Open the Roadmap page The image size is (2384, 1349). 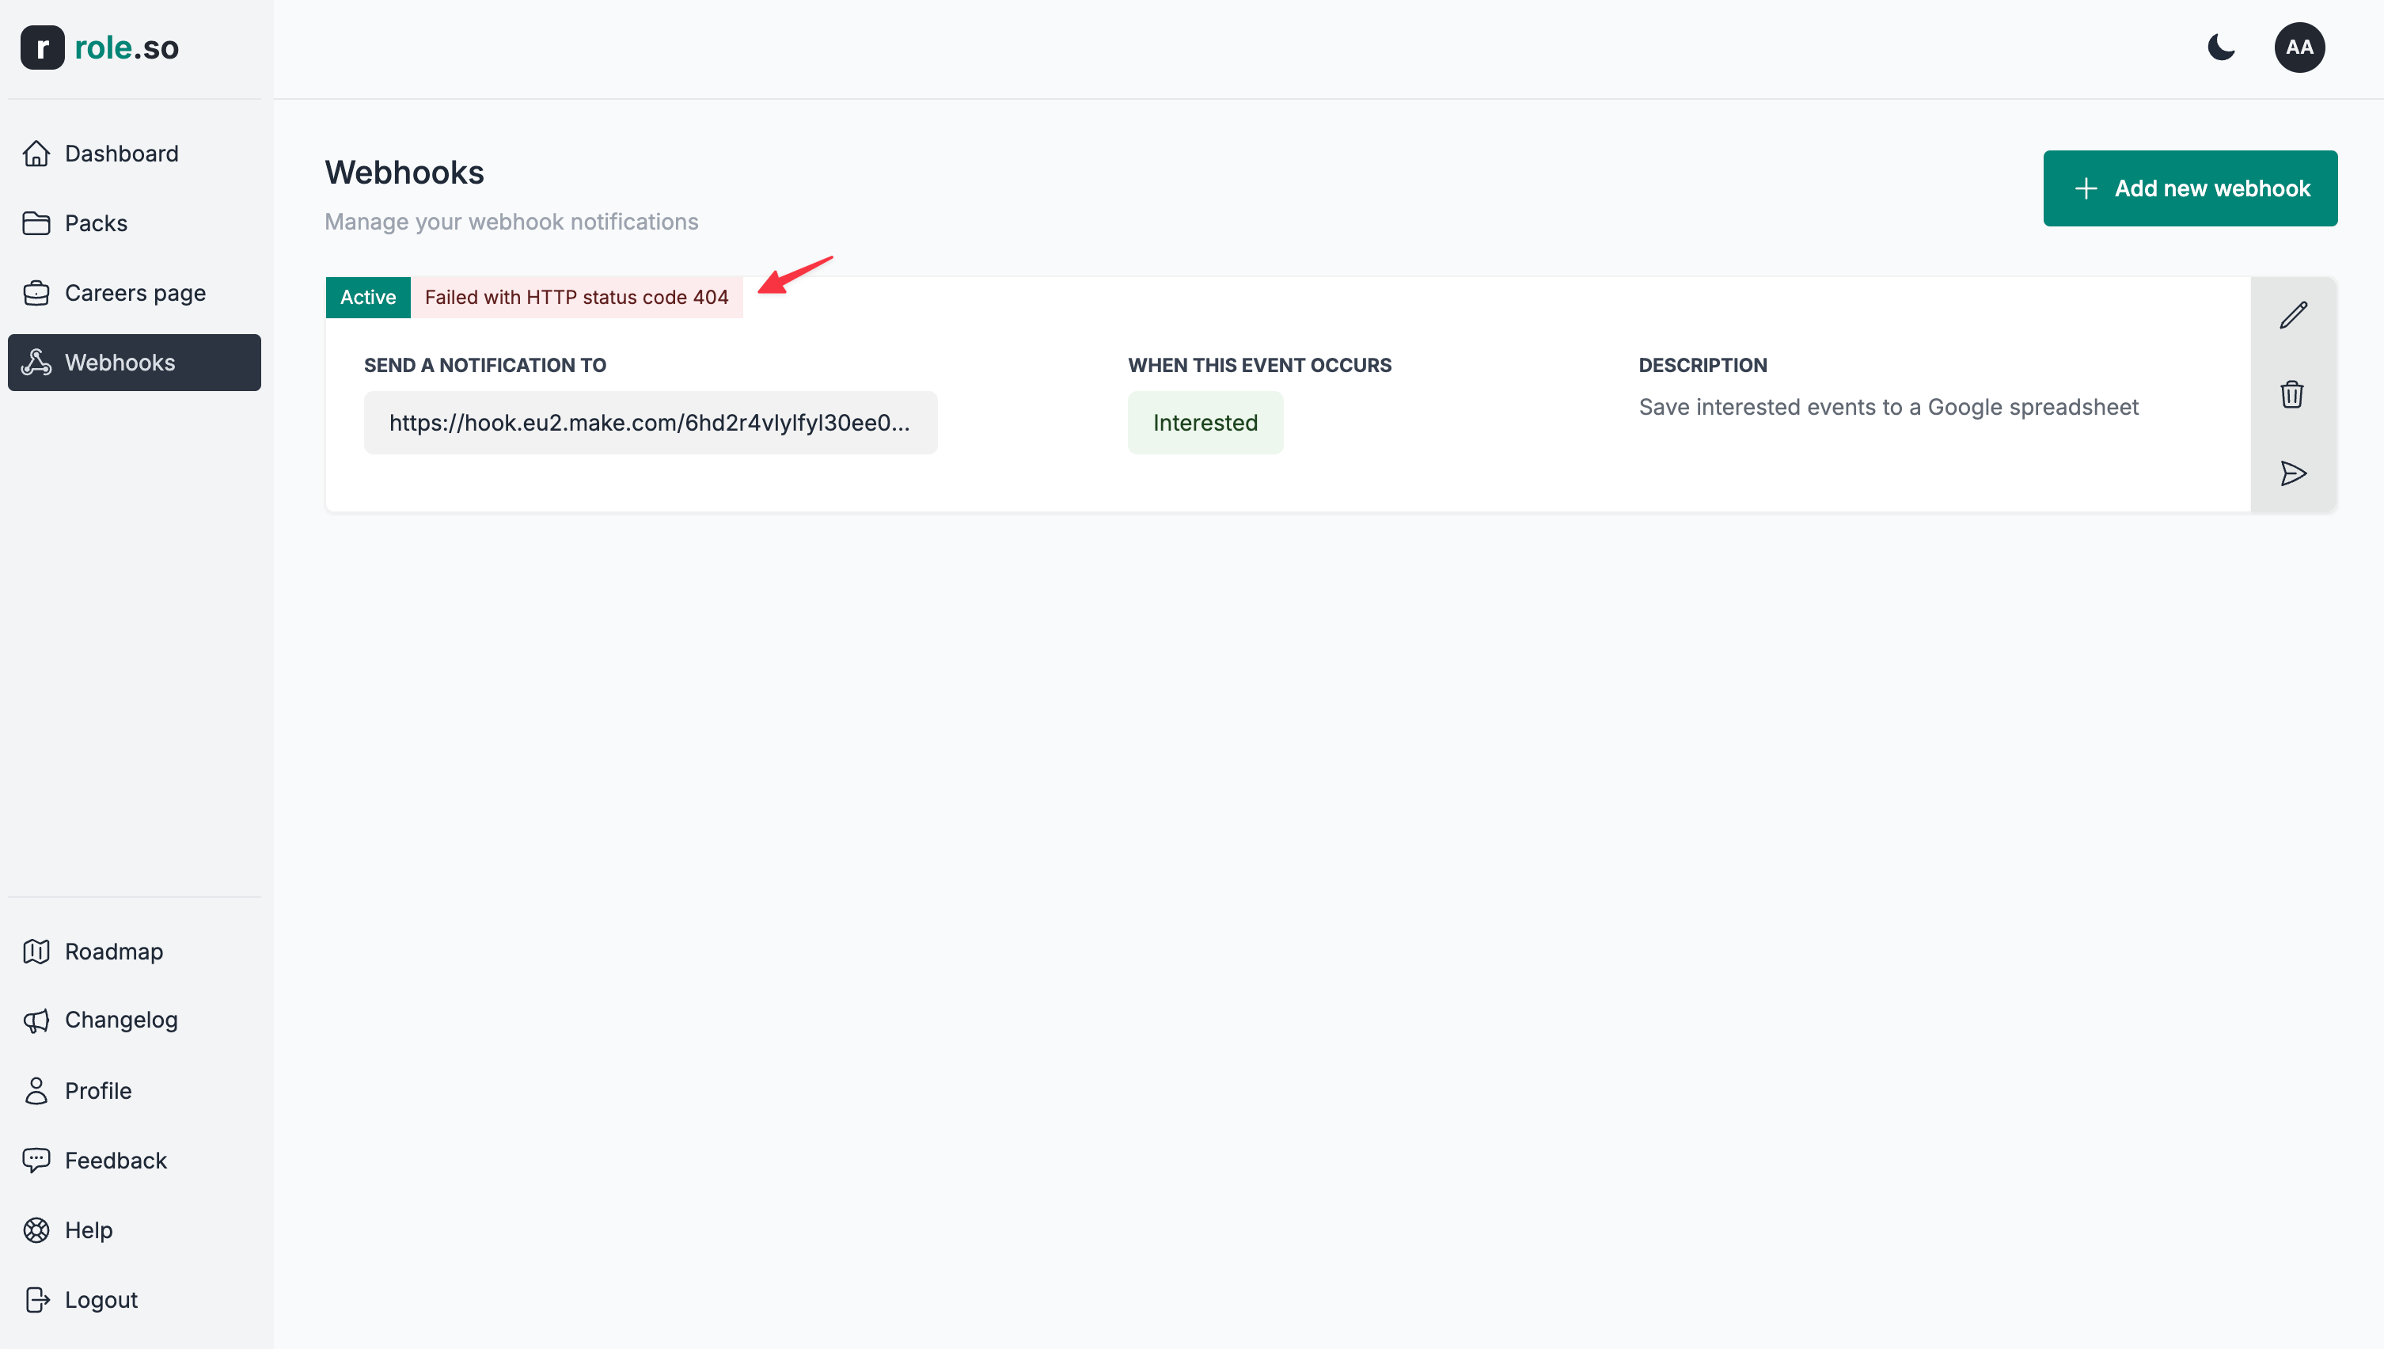[x=113, y=952]
